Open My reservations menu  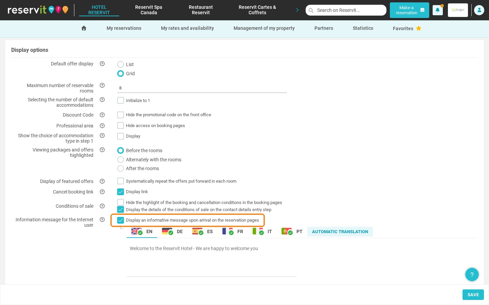(x=124, y=28)
